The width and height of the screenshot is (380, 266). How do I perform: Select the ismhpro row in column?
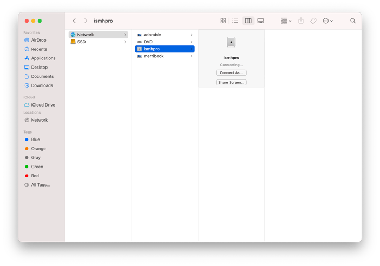coord(165,49)
